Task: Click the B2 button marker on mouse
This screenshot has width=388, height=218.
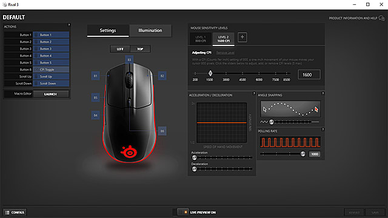Action: (162, 76)
